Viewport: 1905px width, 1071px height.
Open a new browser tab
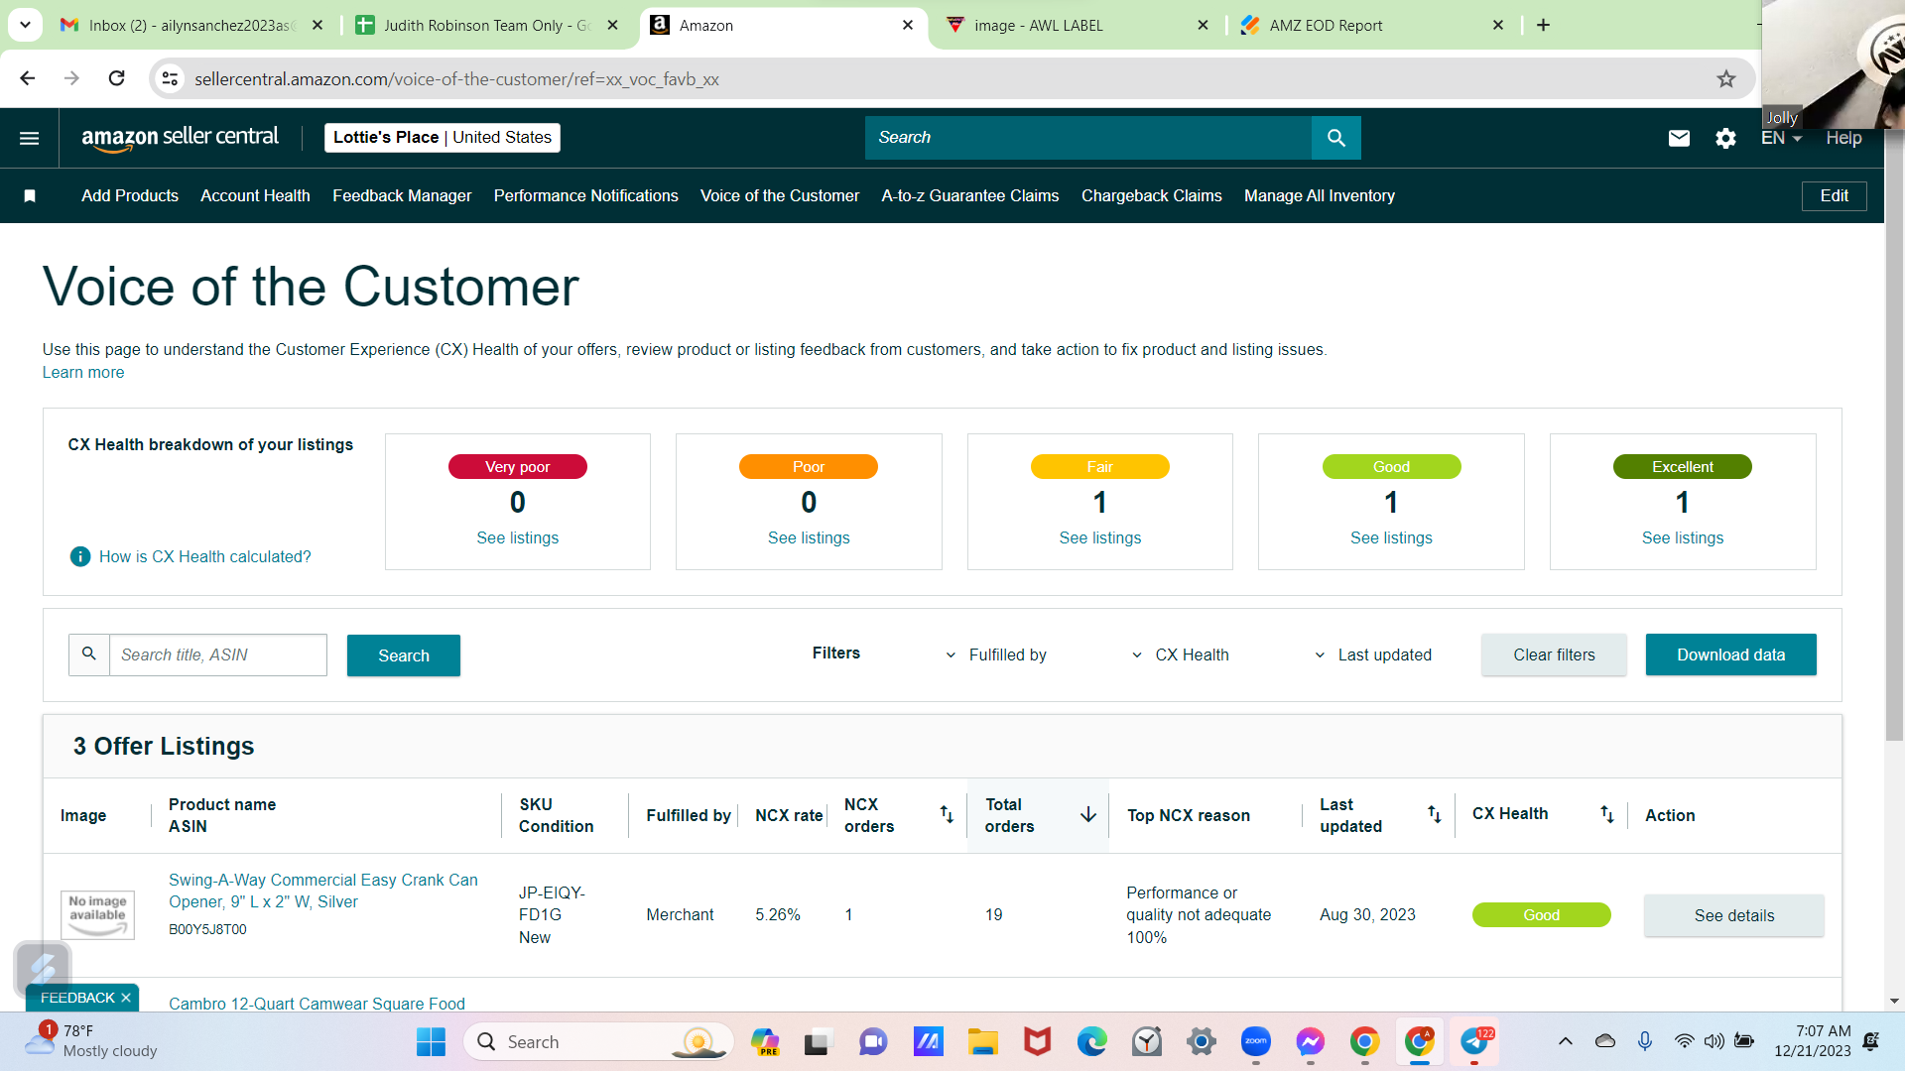1543,25
